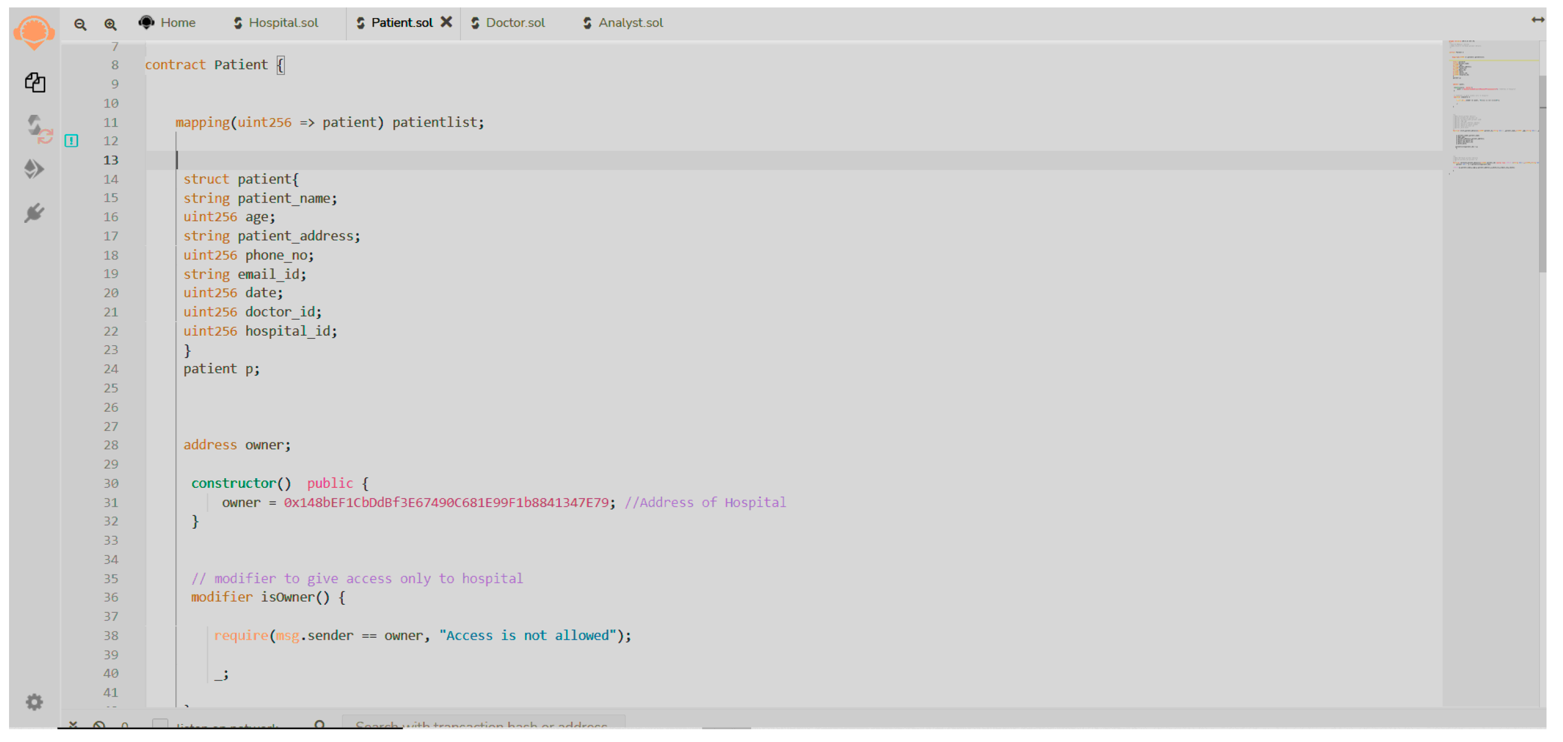The width and height of the screenshot is (1563, 742).
Task: Click the Remix logo icon
Action: point(34,32)
